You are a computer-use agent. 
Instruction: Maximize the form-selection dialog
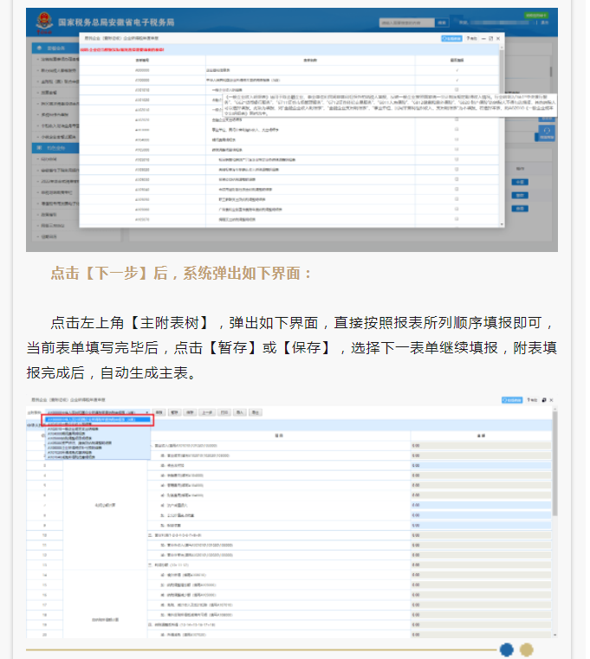click(490, 38)
